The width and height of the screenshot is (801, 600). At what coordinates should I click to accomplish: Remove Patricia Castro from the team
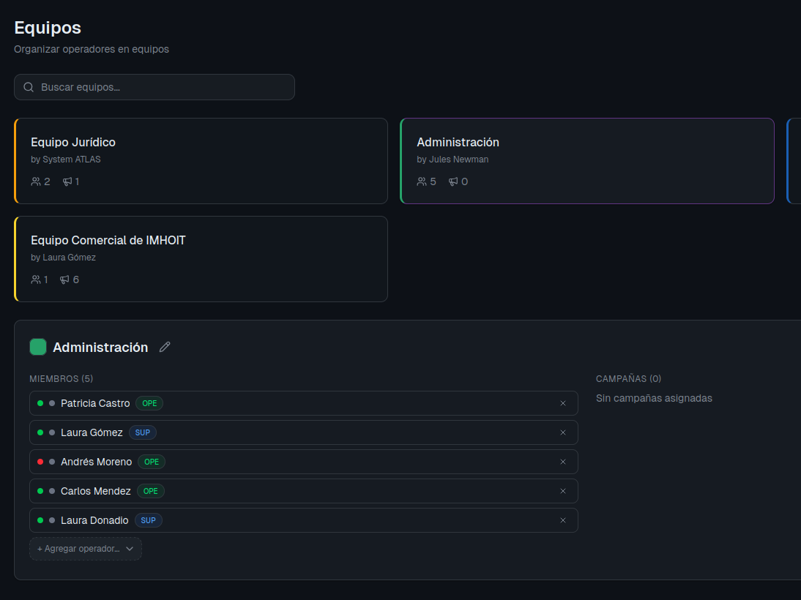[x=563, y=403]
